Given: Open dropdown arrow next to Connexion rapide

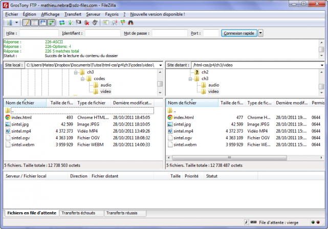Looking at the screenshot, I should 260,33.
